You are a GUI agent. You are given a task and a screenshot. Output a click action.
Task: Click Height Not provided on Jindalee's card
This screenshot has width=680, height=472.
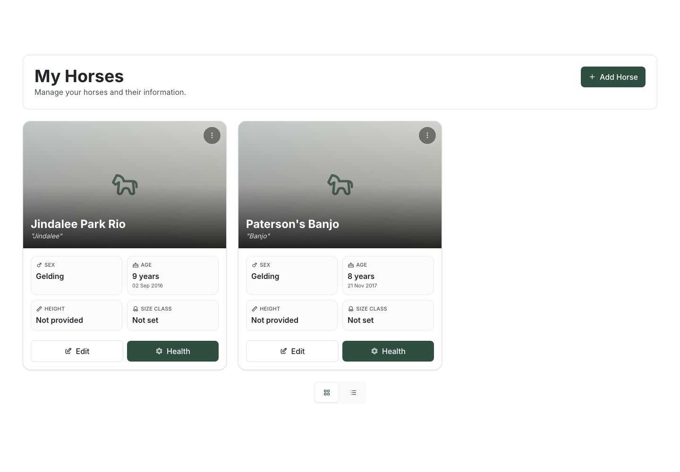[x=59, y=320]
